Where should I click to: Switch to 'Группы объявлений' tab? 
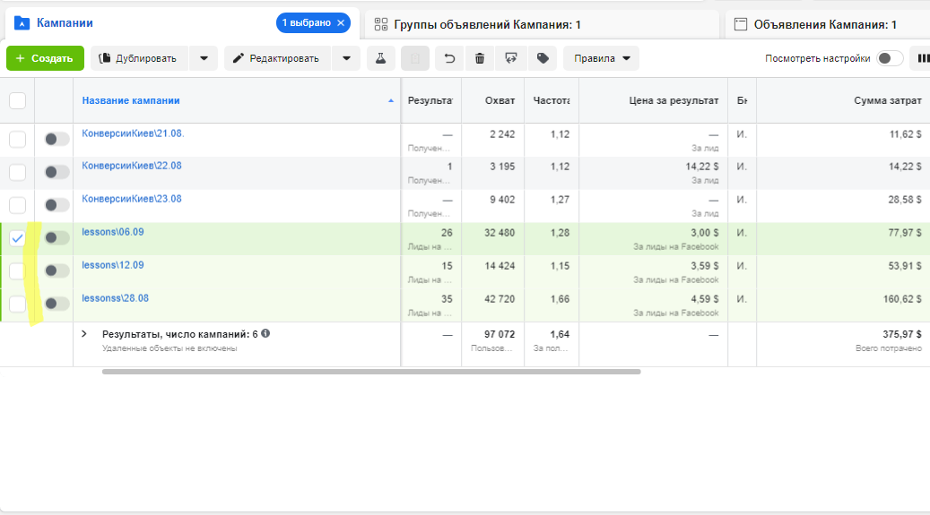point(542,24)
